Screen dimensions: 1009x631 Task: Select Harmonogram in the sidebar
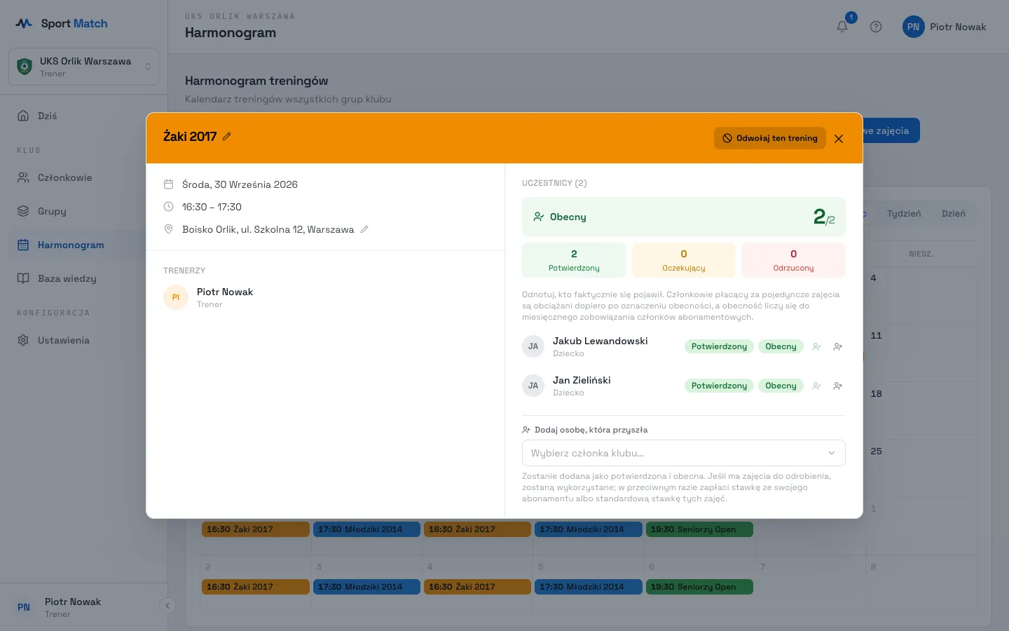(84, 245)
